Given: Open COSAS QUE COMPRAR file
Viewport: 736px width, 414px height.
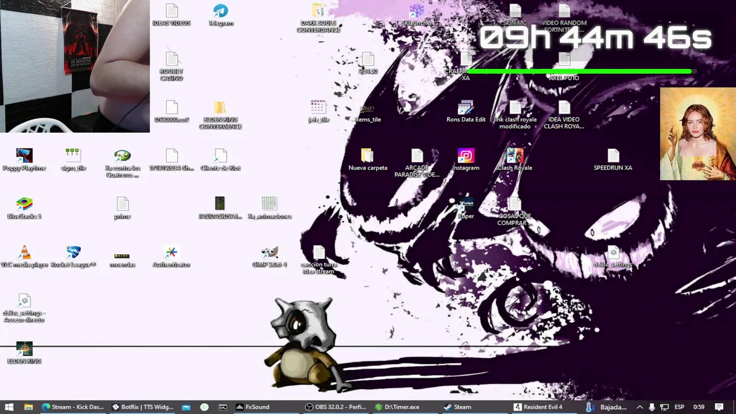Looking at the screenshot, I should 515,212.
